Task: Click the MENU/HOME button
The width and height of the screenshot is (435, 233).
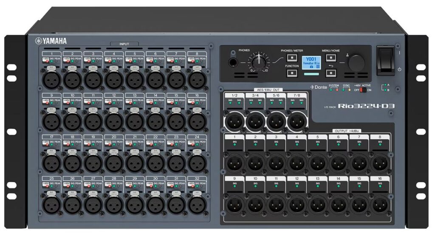Action: [330, 58]
